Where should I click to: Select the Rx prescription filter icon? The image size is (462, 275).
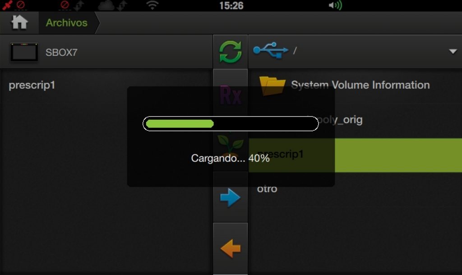coord(231,95)
